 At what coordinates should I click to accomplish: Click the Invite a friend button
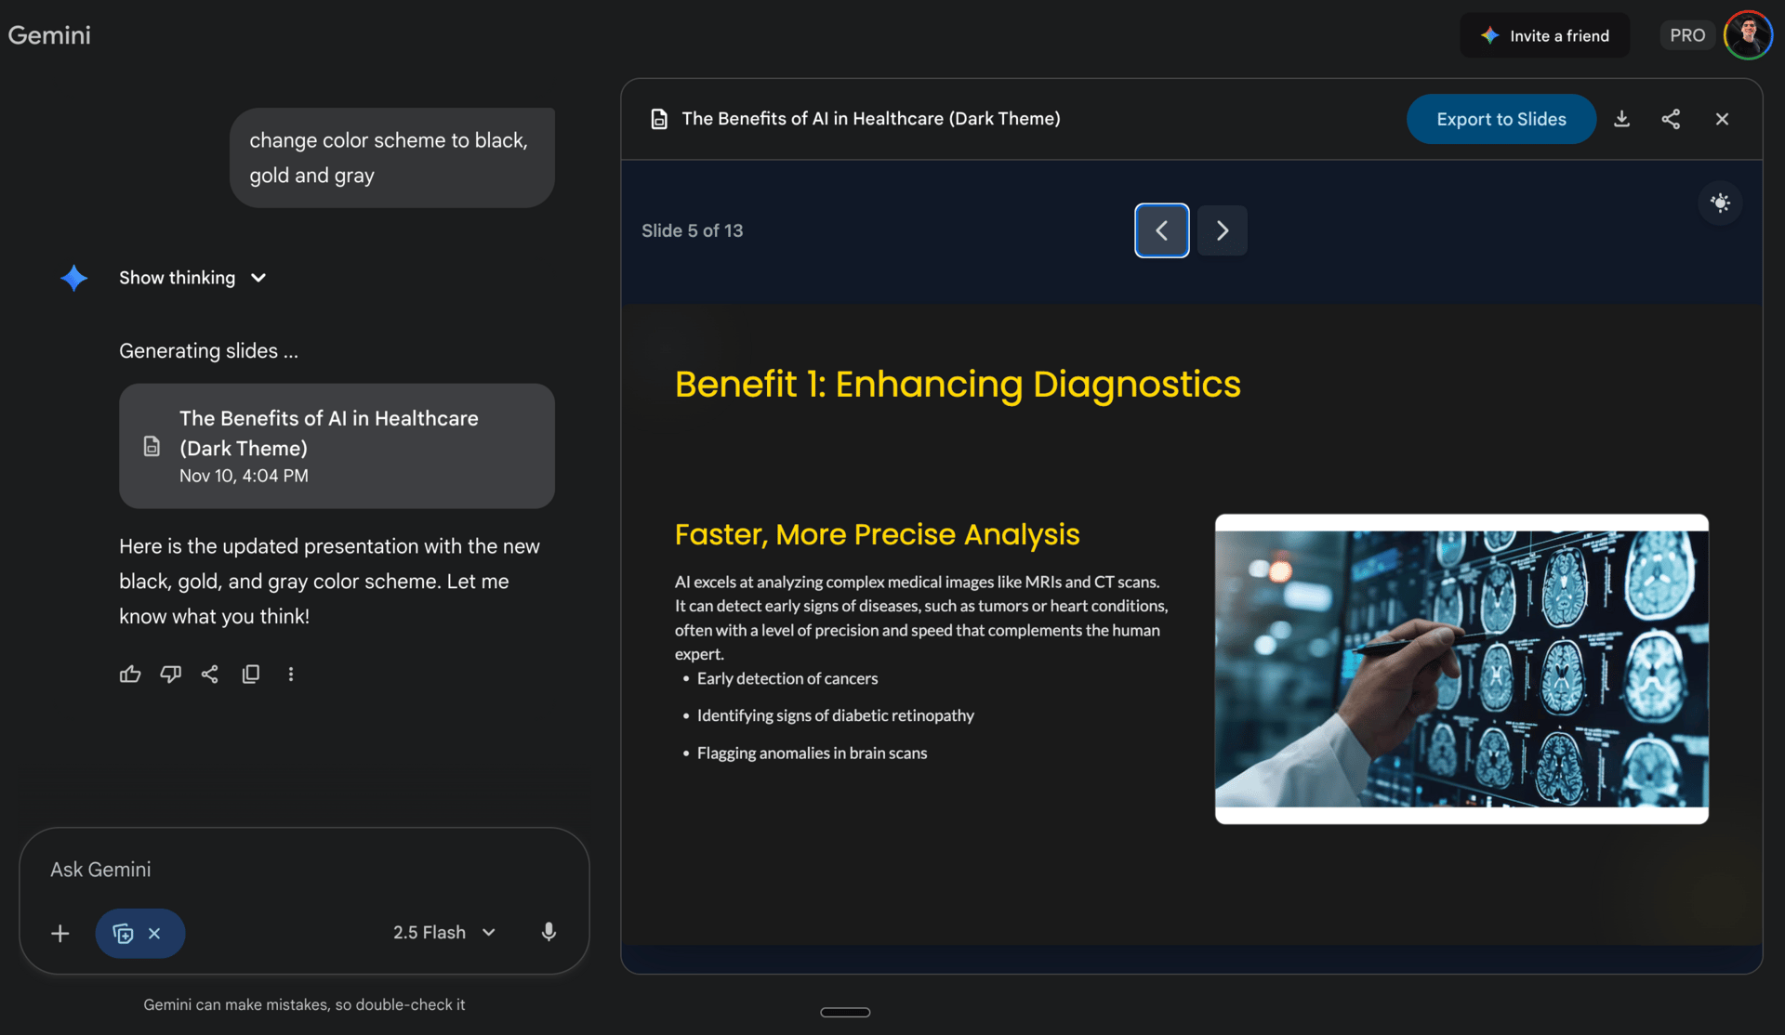click(1544, 35)
